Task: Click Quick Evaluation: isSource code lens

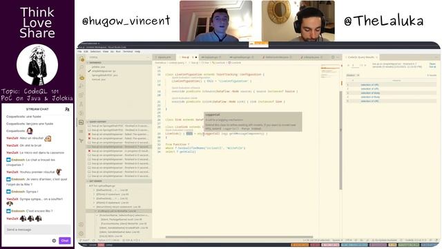Action: [x=186, y=88]
